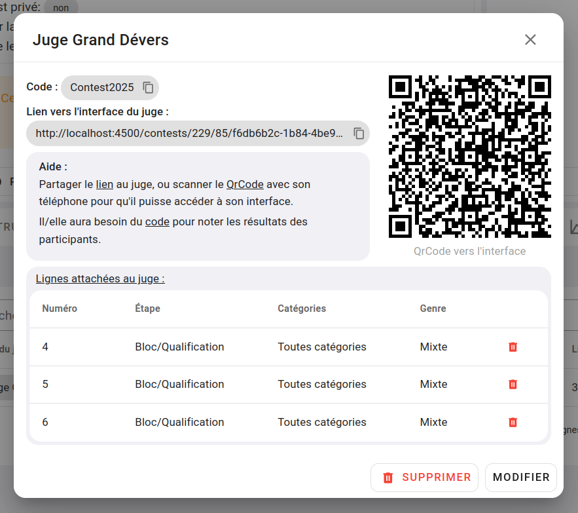Click the trash icon for line 6
The width and height of the screenshot is (578, 513).
tap(513, 423)
